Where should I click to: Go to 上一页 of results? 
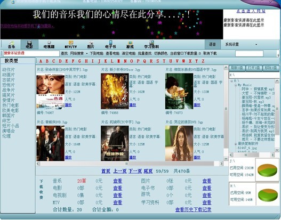tap(120, 171)
